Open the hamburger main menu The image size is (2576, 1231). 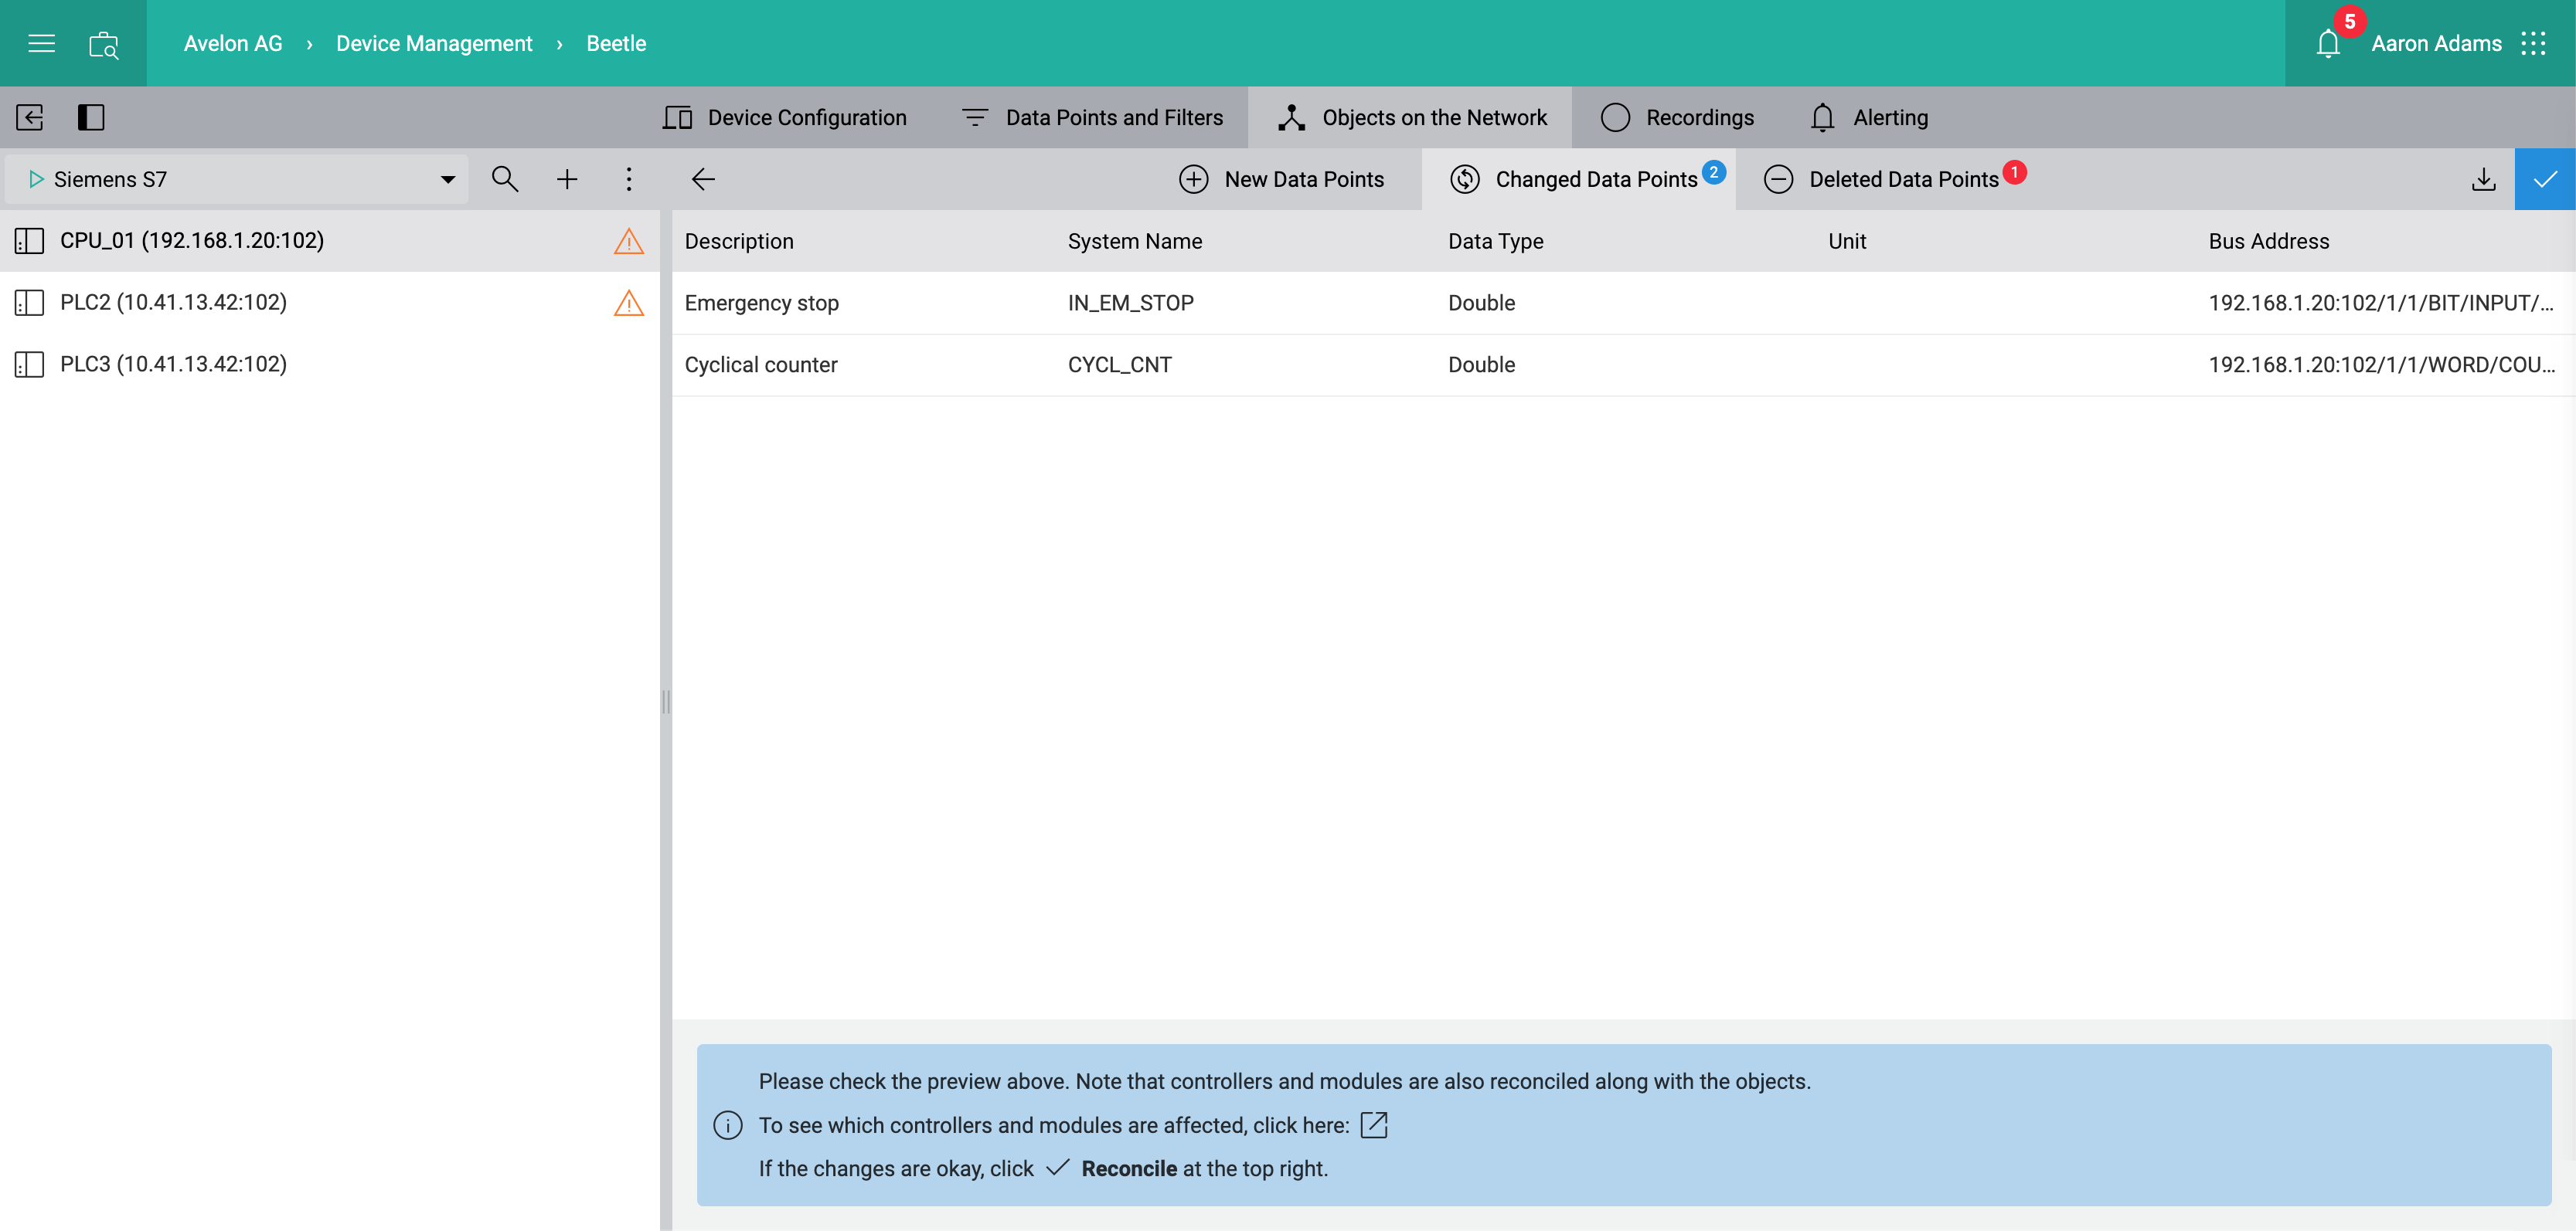click(41, 43)
